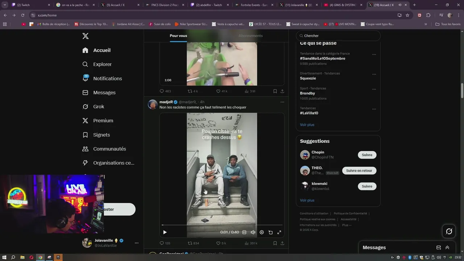
Task: Reply to madjeR's post with 135 replies
Action: [x=165, y=243]
